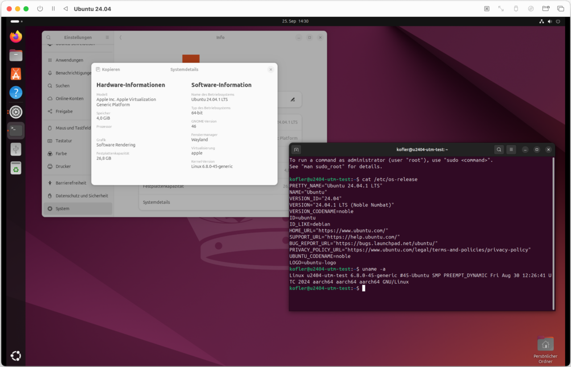Open the USB devices icon in UTM toolbar
Image resolution: width=571 pixels, height=367 pixels.
[x=515, y=8]
